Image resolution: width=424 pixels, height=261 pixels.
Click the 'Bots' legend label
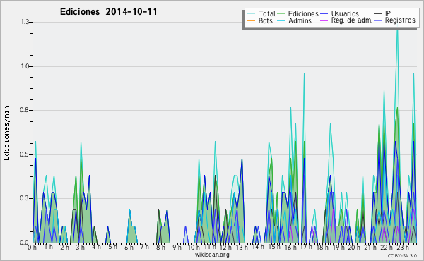(265, 20)
